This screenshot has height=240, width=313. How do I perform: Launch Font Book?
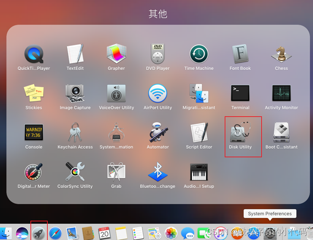(x=240, y=54)
